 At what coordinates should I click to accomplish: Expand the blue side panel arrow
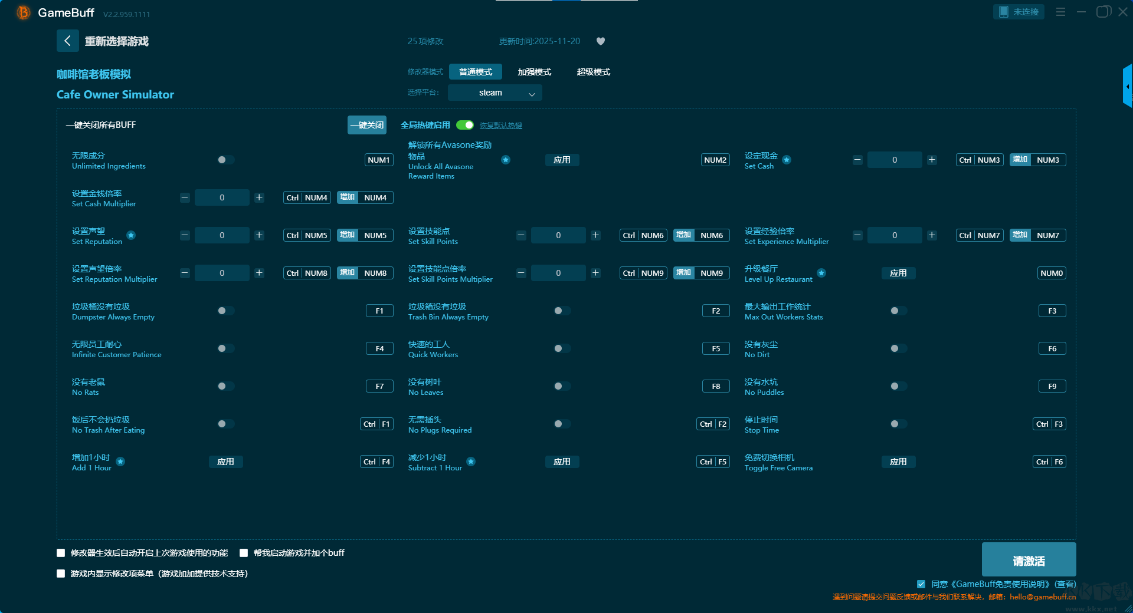(x=1127, y=87)
